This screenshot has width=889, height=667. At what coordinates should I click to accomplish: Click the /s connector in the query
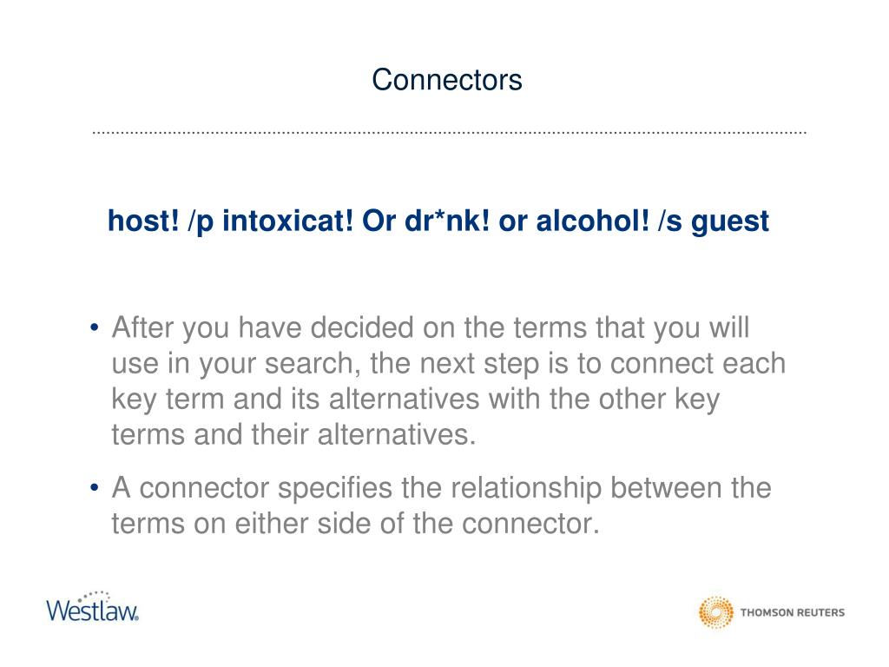point(670,221)
